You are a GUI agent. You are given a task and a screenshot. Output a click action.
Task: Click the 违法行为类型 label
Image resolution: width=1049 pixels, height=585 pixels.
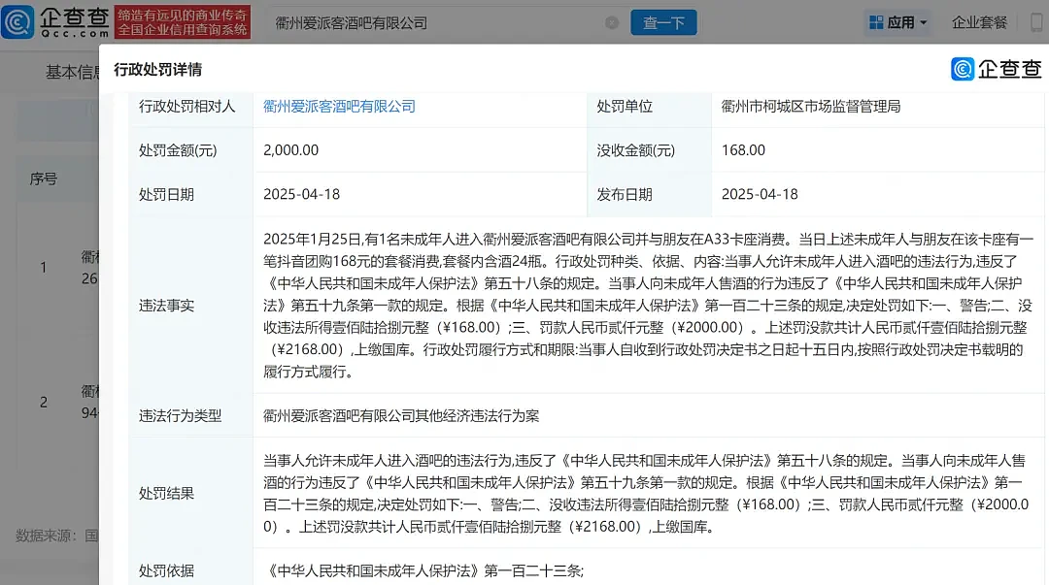(180, 416)
